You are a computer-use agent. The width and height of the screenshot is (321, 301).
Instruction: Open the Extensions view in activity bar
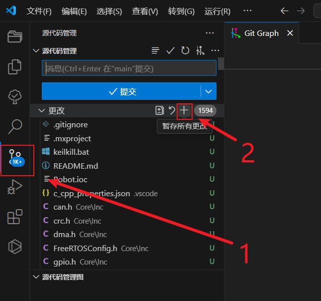coord(15,217)
